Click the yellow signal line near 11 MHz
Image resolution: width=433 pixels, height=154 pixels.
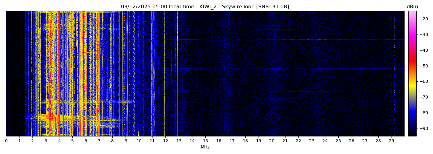[151, 74]
